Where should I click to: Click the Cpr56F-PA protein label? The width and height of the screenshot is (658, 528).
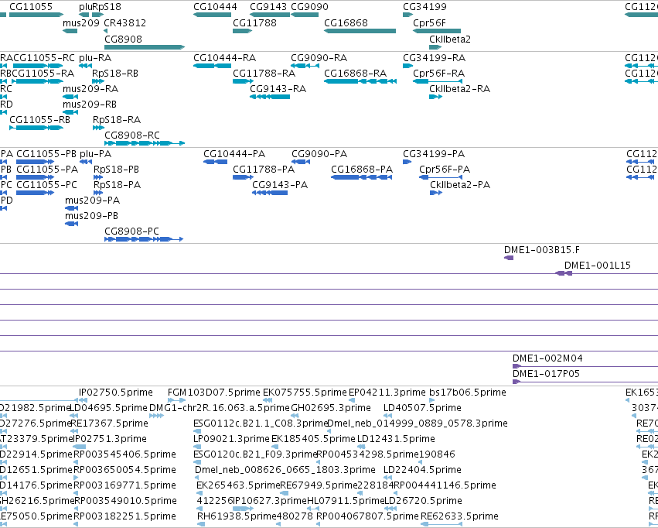point(445,170)
